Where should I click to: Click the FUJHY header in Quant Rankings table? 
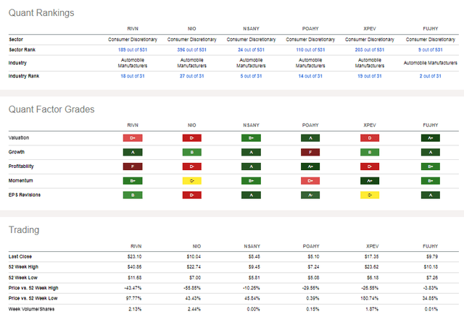click(x=430, y=29)
